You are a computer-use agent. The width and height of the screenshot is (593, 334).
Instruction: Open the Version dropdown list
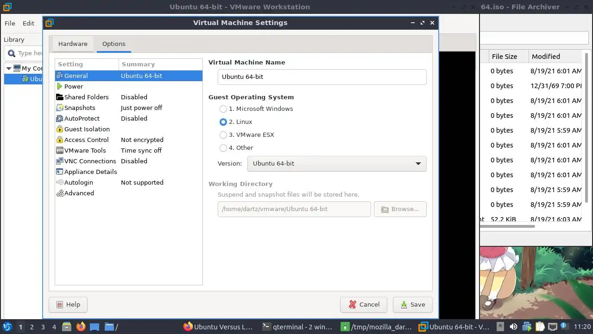coord(337,163)
